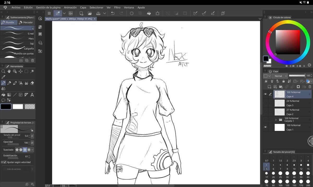Switch to Marcador sub tool tab
Viewport: 313px width, 187px height.
click(x=26, y=22)
